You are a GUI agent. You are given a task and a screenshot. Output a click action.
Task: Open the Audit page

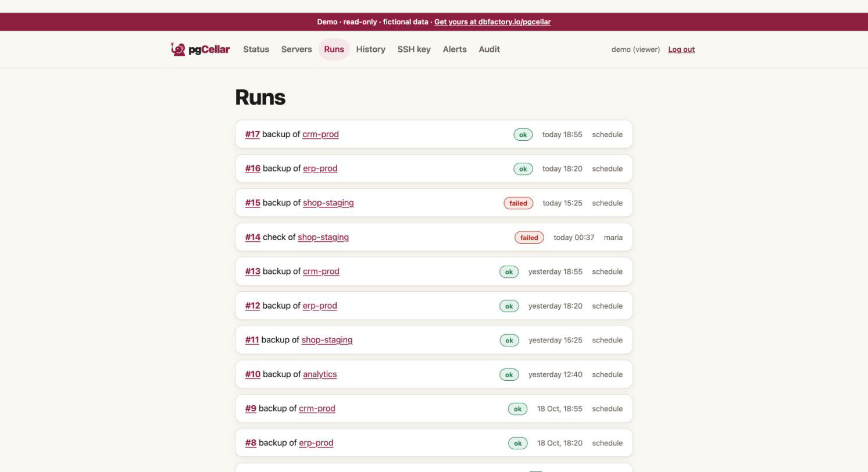click(x=489, y=49)
